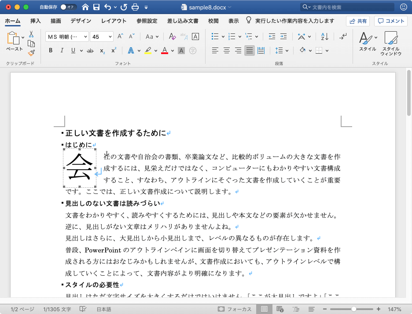Toggle subscript formatting
This screenshot has width=412, height=314.
coord(102,51)
